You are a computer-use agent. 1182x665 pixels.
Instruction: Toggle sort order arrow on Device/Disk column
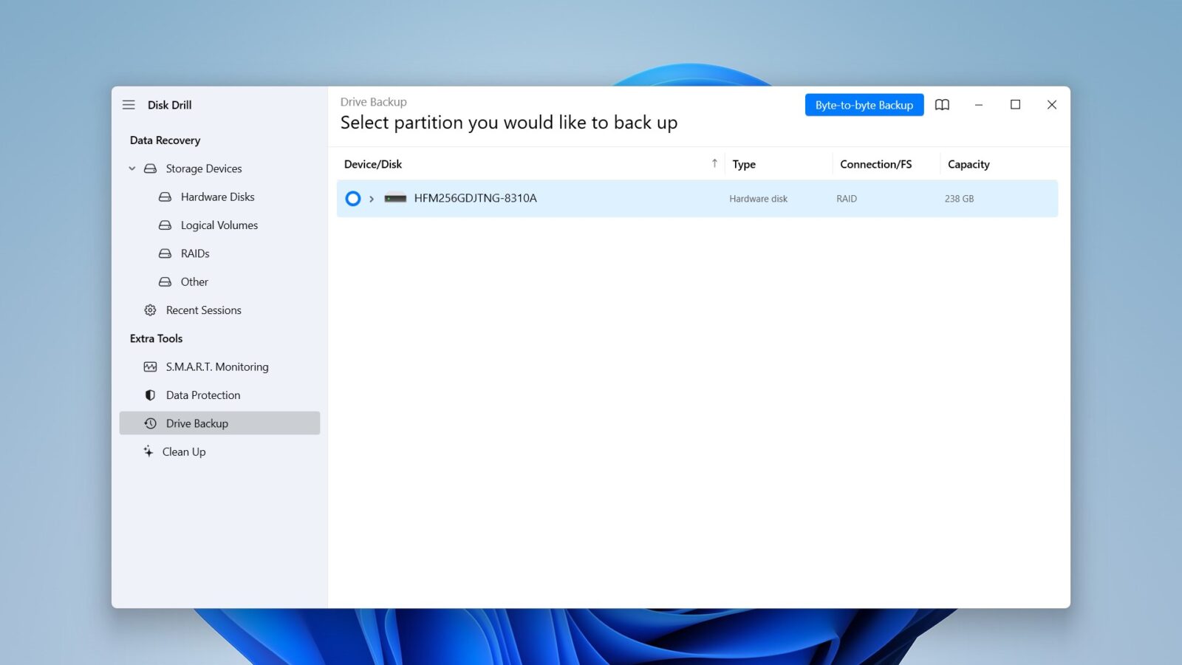[x=714, y=164]
